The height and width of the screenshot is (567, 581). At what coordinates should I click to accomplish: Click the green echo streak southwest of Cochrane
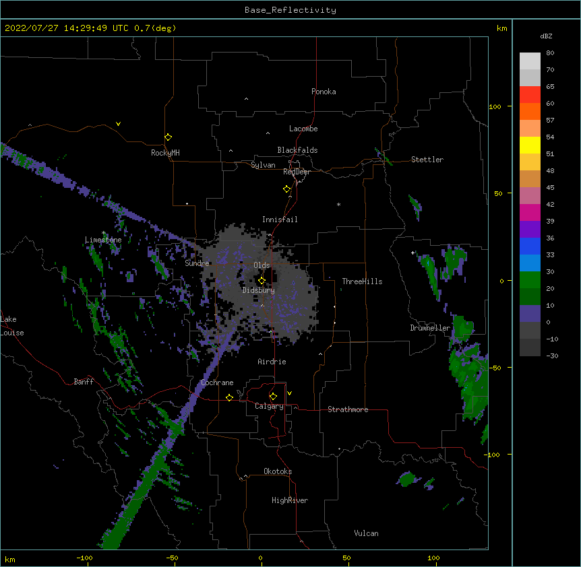pyautogui.click(x=148, y=477)
